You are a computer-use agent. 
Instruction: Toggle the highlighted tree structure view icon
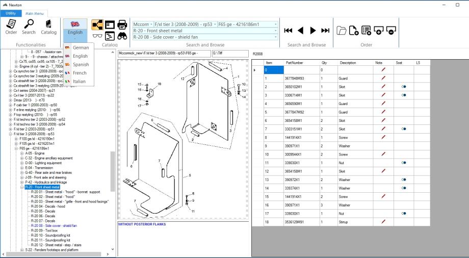(x=97, y=24)
